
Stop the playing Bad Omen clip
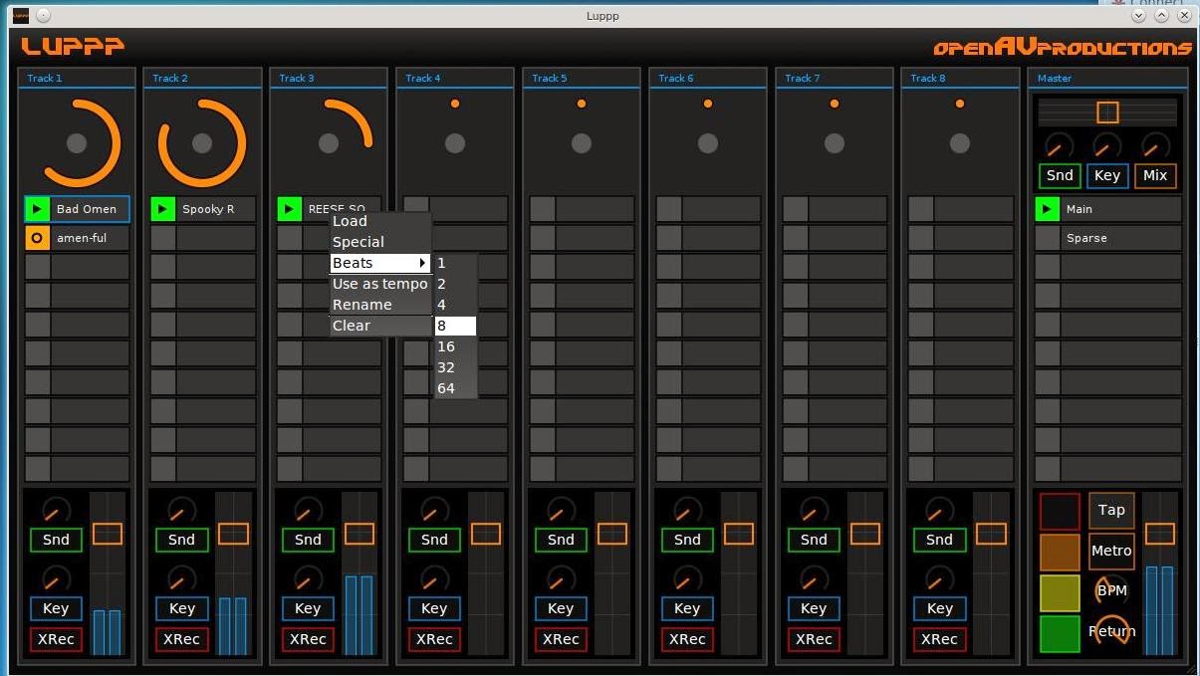(x=37, y=209)
